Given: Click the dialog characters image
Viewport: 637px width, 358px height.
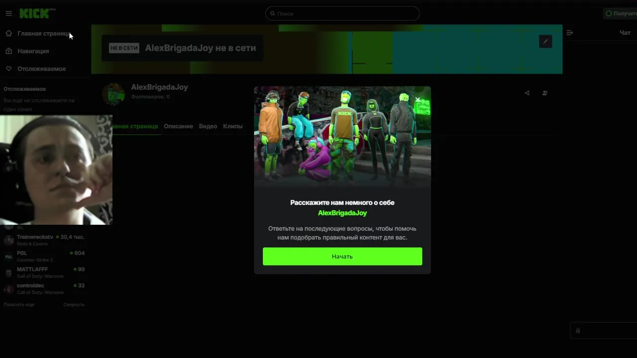Looking at the screenshot, I should [342, 137].
